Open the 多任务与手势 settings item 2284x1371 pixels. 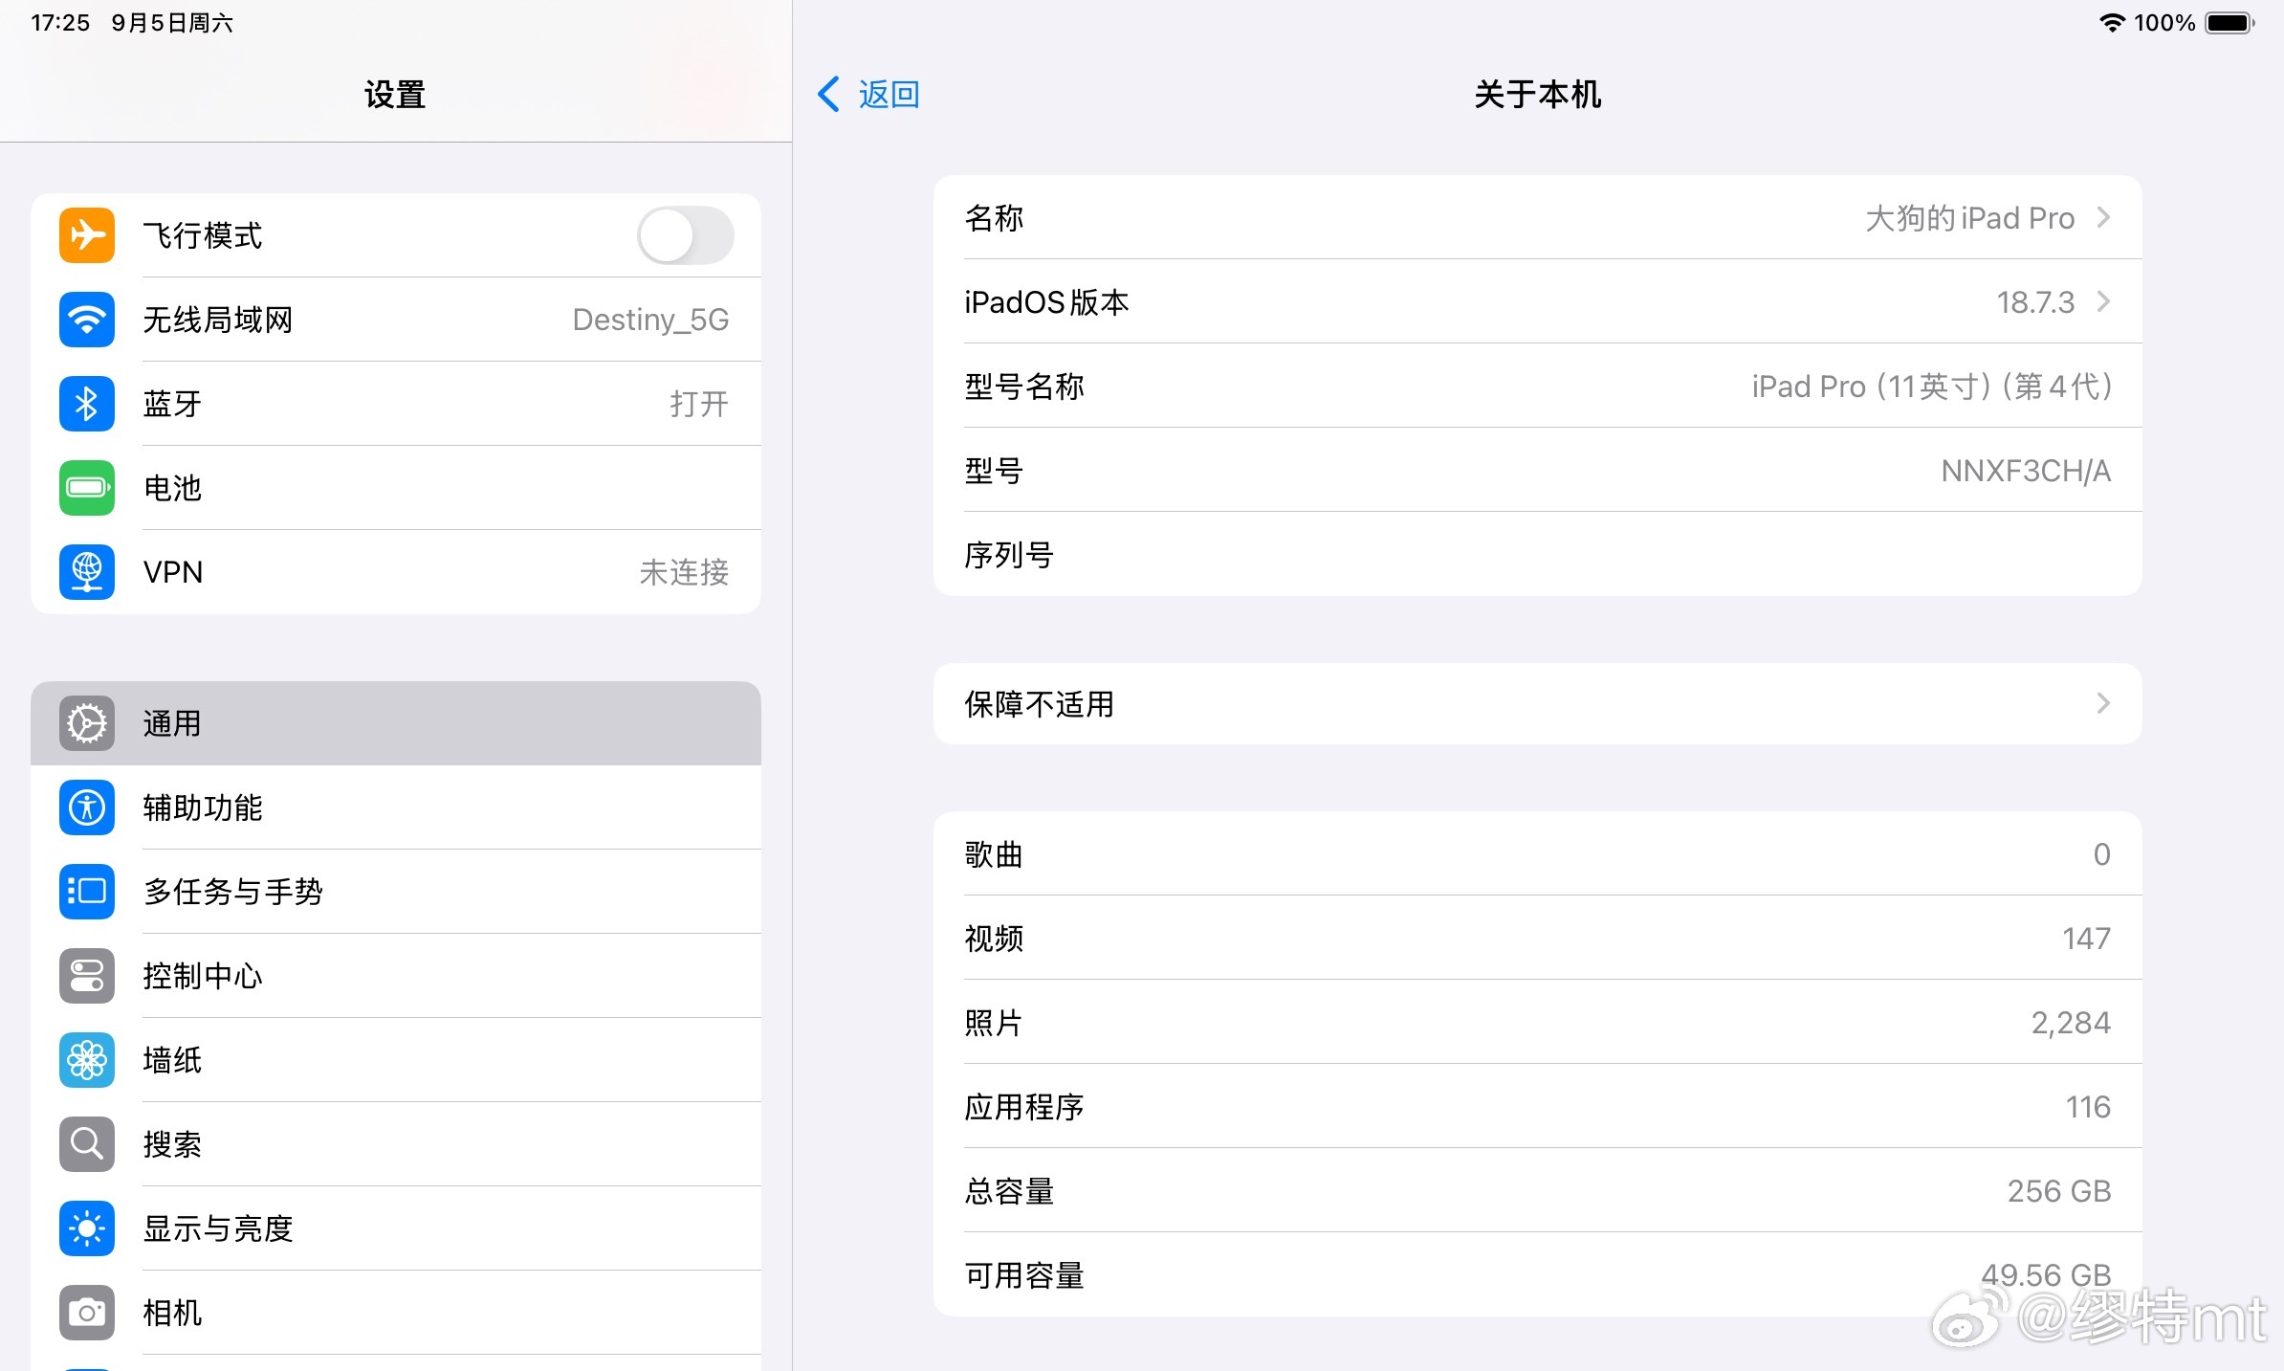(x=396, y=892)
